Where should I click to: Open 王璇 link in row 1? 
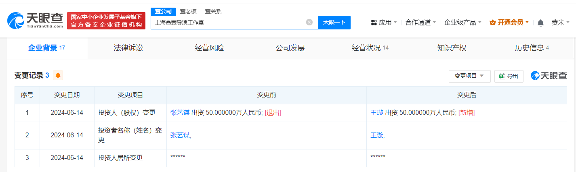[x=377, y=113]
